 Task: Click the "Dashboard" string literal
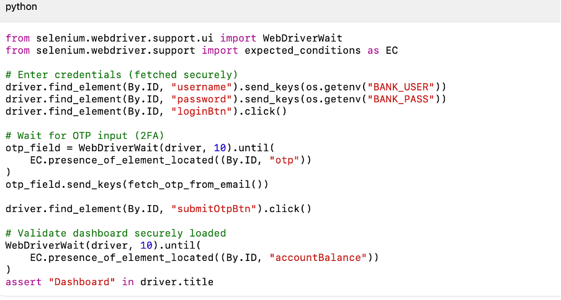click(x=79, y=282)
